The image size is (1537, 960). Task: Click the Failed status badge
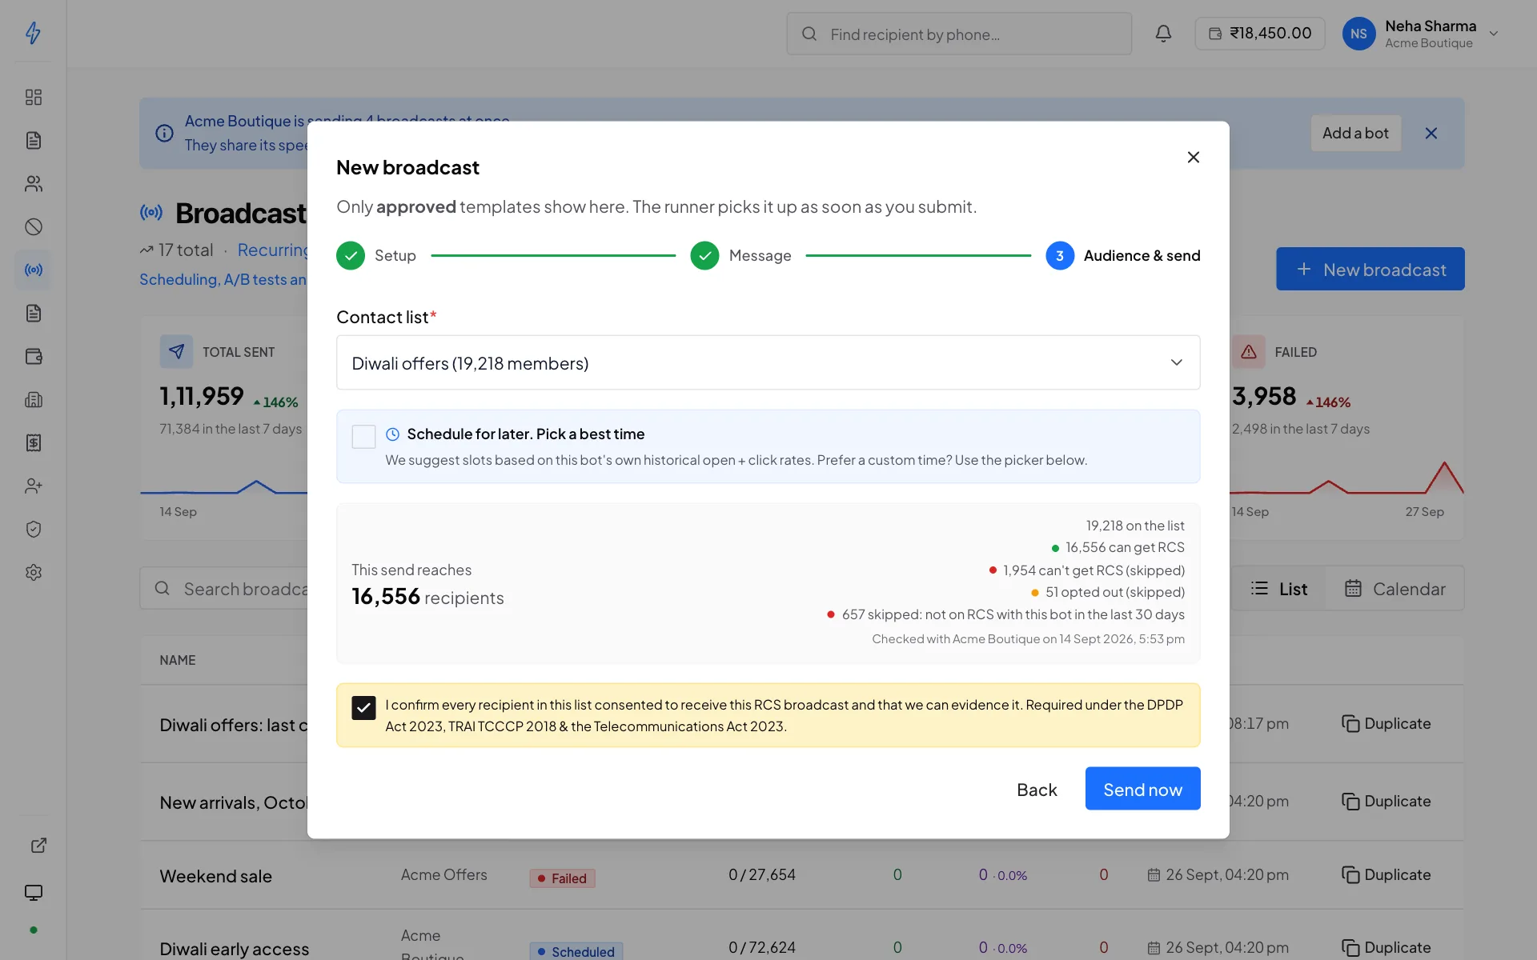click(x=562, y=878)
